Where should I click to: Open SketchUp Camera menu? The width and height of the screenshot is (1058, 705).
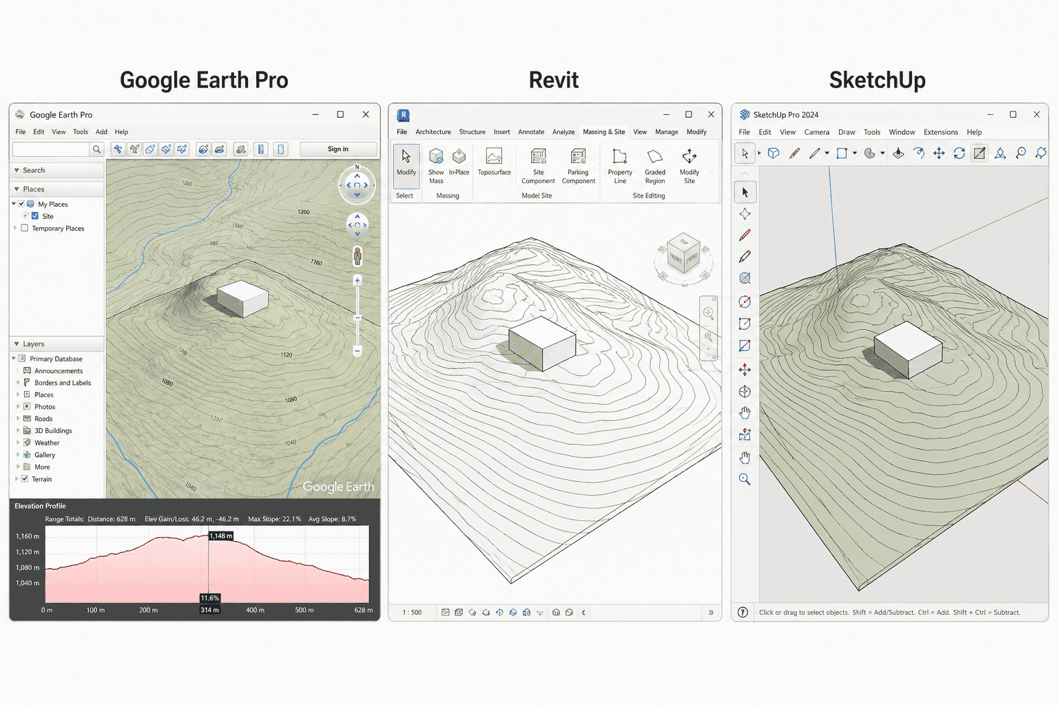click(x=817, y=132)
